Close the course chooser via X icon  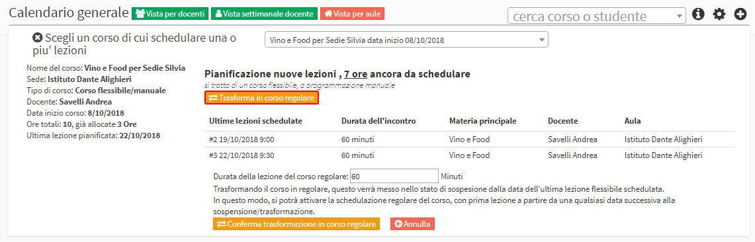pos(37,38)
